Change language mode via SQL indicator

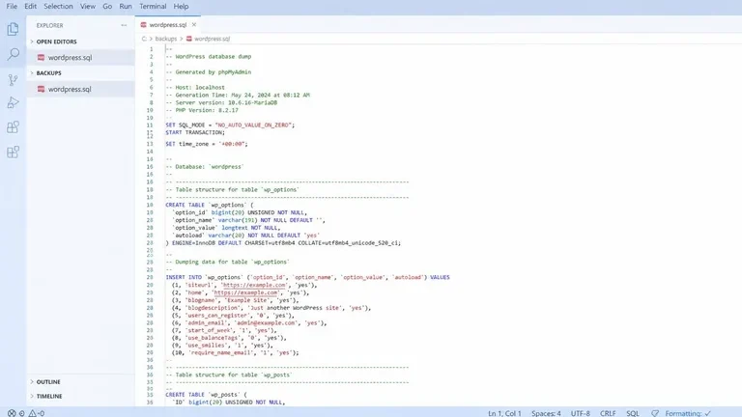633,413
